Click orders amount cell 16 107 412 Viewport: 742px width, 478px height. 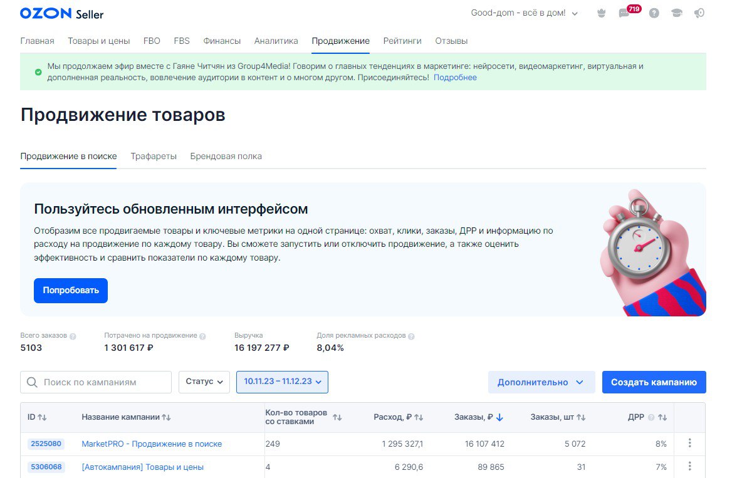click(x=484, y=444)
